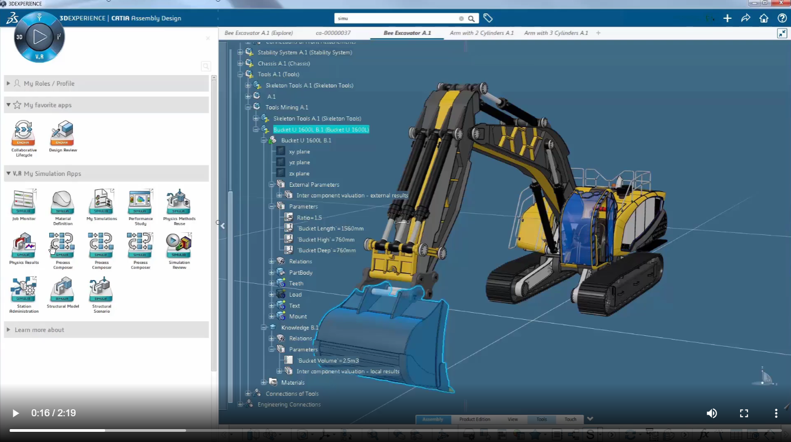Open the My Simulations app
Image resolution: width=791 pixels, height=442 pixels.
point(101,205)
